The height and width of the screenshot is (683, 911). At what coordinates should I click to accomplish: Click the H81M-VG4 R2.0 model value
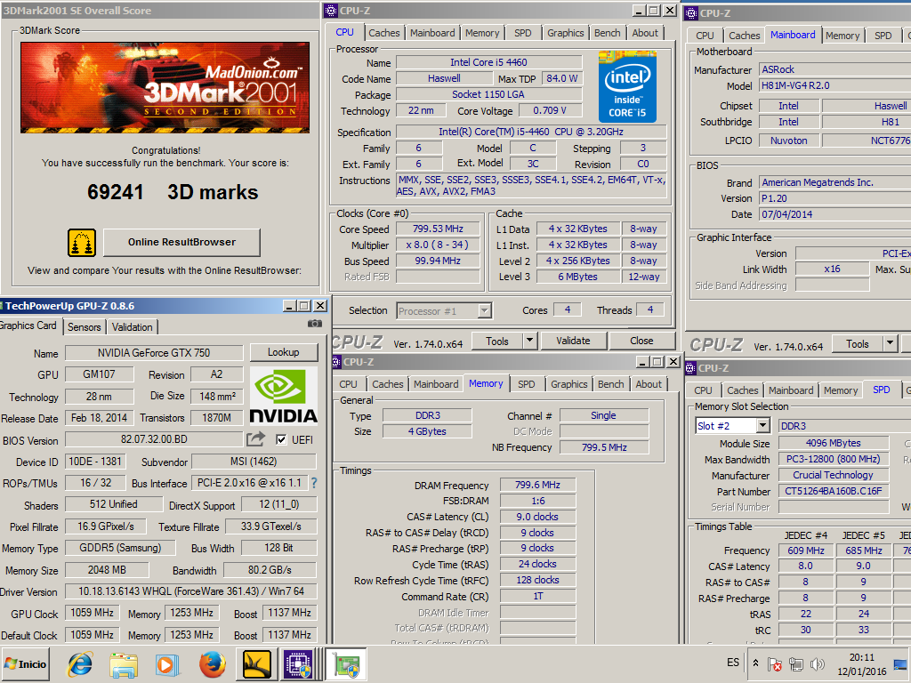834,85
